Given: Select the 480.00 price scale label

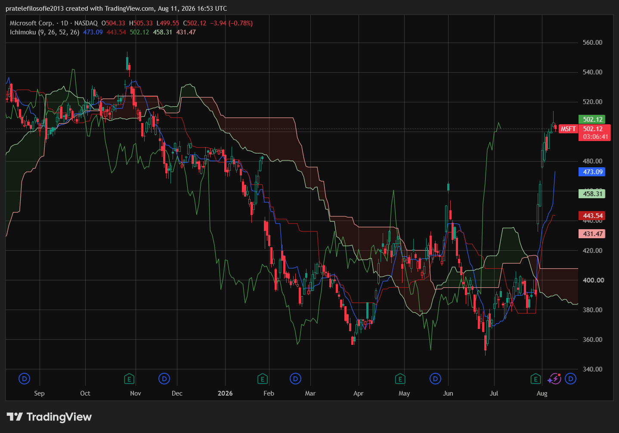Looking at the screenshot, I should 592,161.
